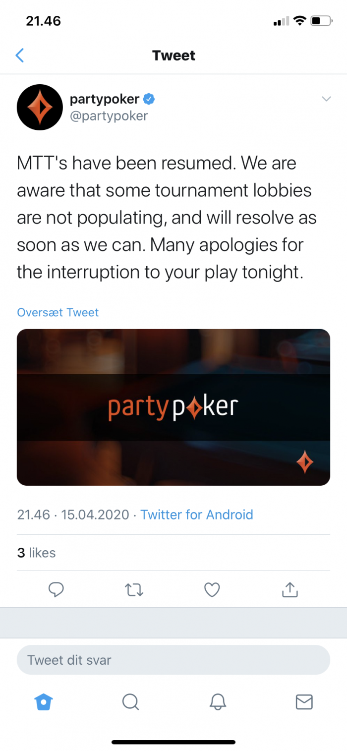
Task: Open the Messages envelope tab
Action: click(x=304, y=701)
